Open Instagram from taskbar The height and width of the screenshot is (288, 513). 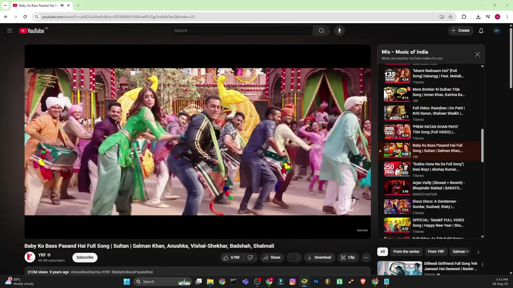pos(293,282)
